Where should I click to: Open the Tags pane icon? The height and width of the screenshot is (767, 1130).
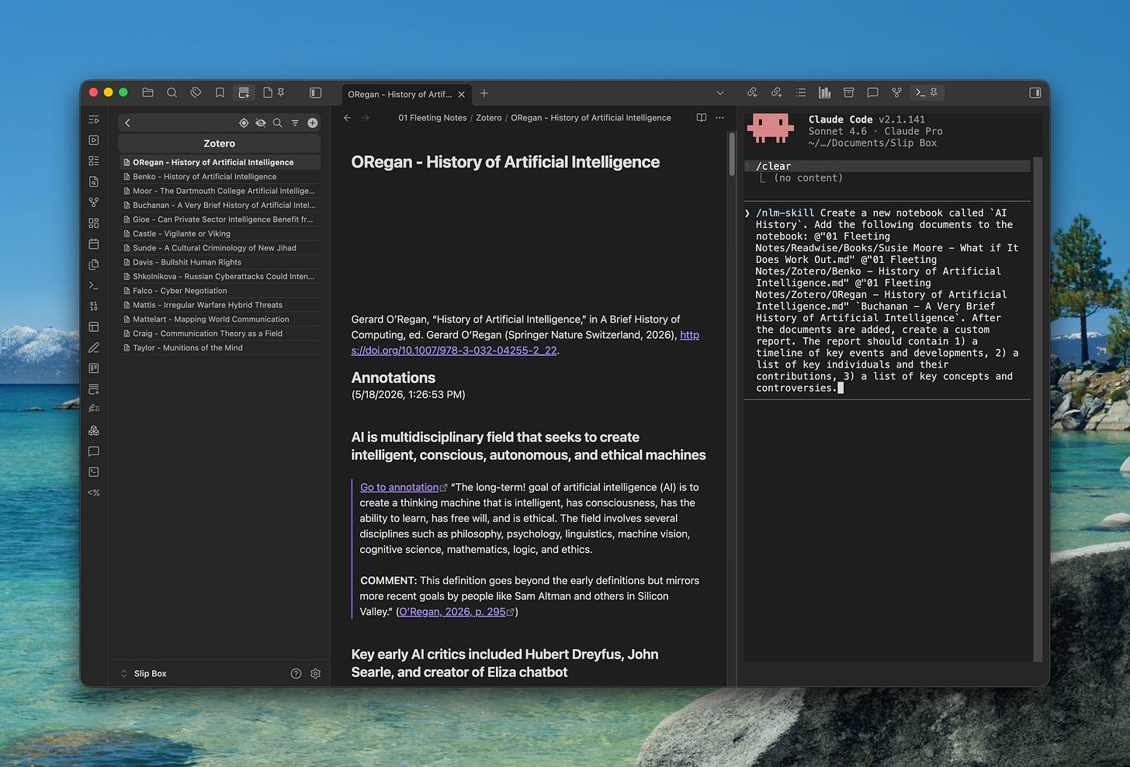tap(196, 93)
